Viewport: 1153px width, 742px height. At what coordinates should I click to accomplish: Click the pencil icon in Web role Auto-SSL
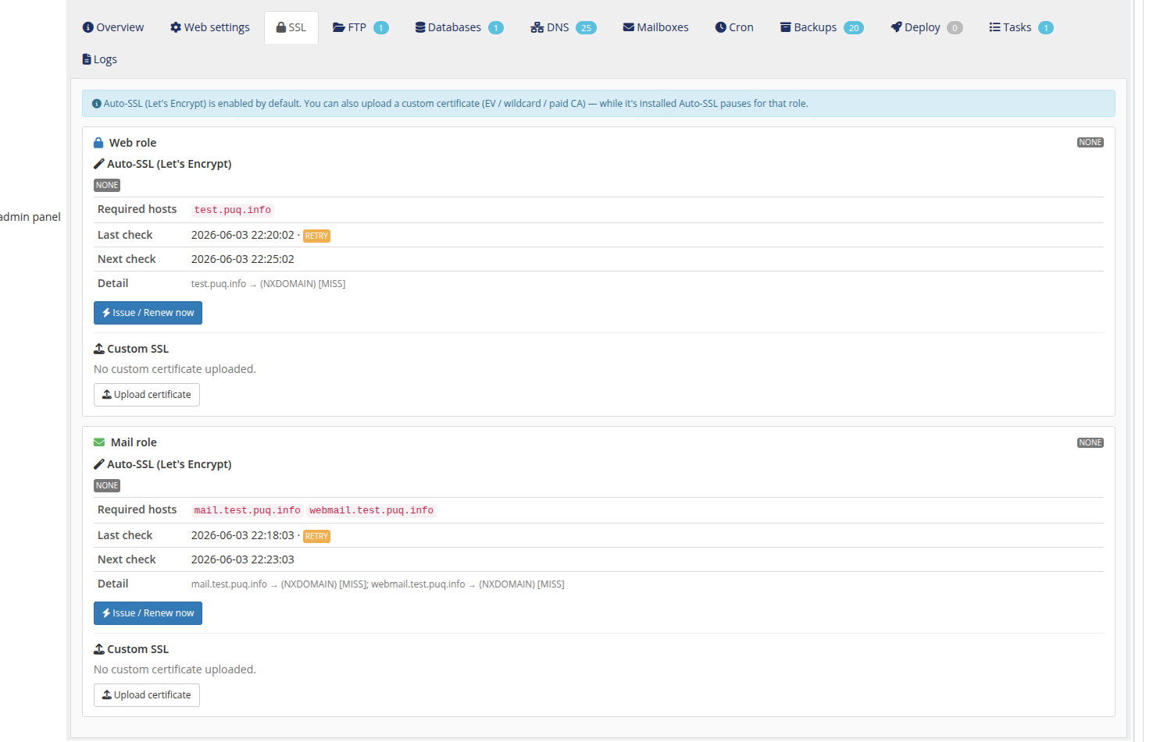tap(99, 164)
